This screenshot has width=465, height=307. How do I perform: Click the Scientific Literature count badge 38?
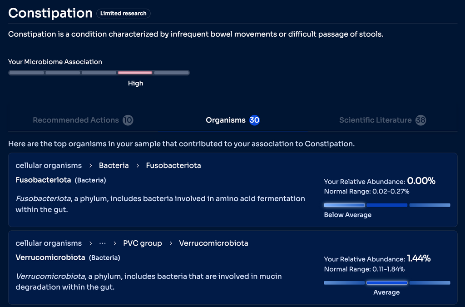(421, 120)
